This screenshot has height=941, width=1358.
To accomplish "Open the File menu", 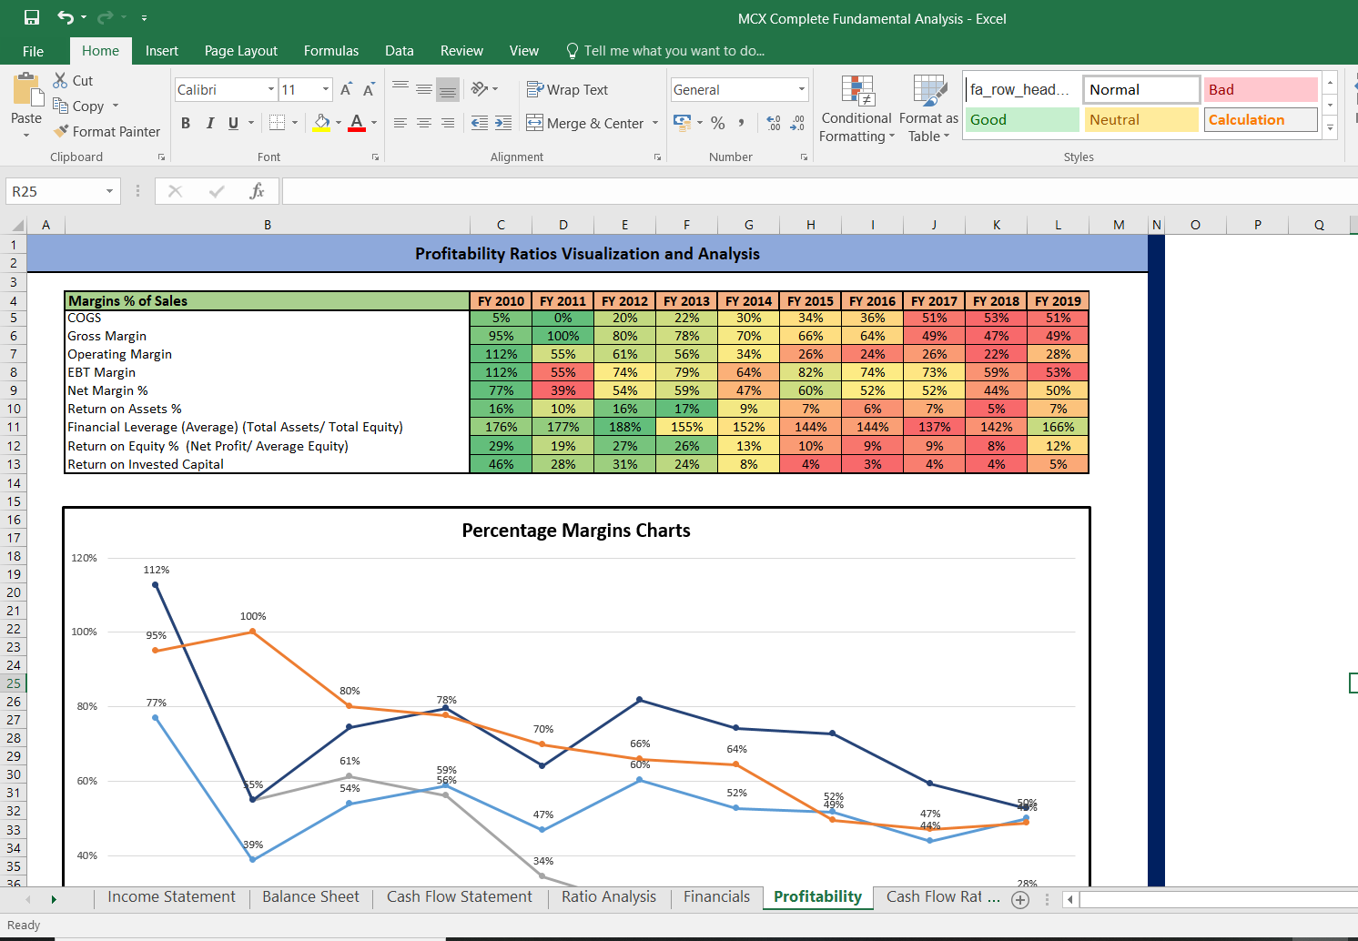I will pos(33,51).
